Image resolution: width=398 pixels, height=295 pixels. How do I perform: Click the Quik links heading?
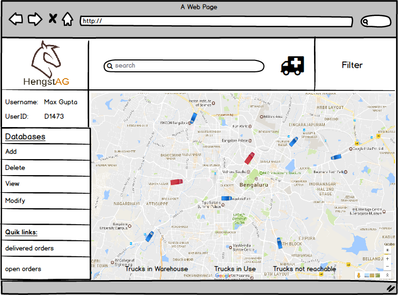click(x=21, y=232)
